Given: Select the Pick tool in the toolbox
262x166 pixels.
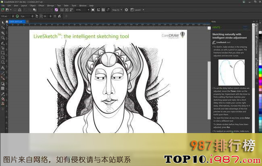Looking at the screenshot, I should tap(3, 23).
